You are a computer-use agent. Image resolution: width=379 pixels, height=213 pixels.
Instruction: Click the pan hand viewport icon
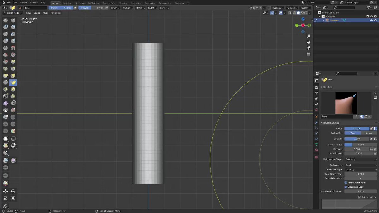pyautogui.click(x=309, y=42)
